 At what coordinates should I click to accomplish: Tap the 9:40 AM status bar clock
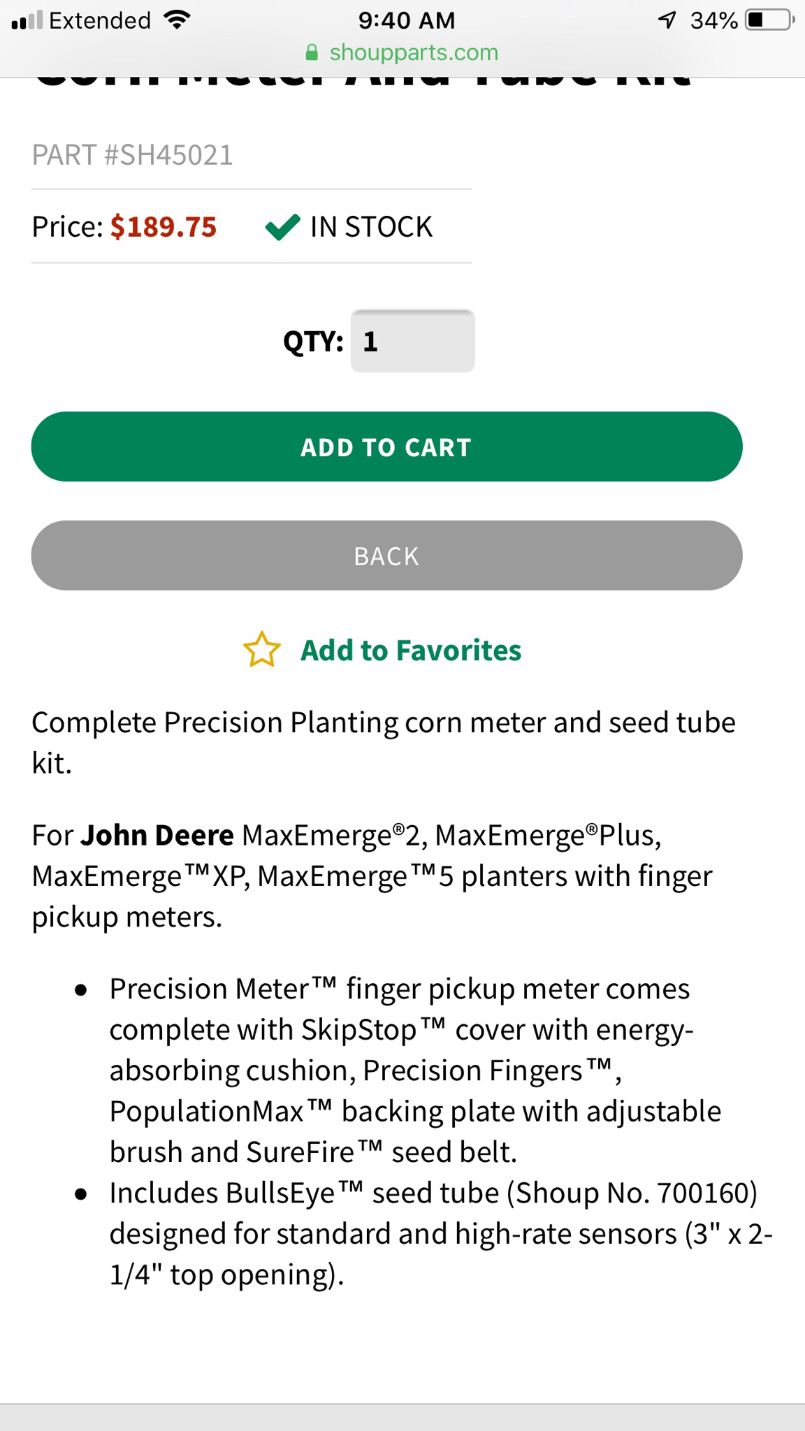click(x=407, y=20)
